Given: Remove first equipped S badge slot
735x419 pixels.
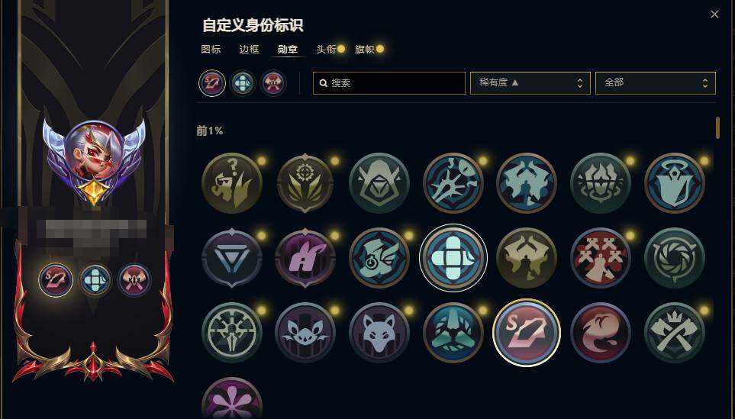Looking at the screenshot, I should tap(212, 83).
